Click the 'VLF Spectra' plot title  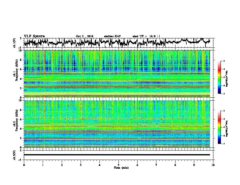34,36
